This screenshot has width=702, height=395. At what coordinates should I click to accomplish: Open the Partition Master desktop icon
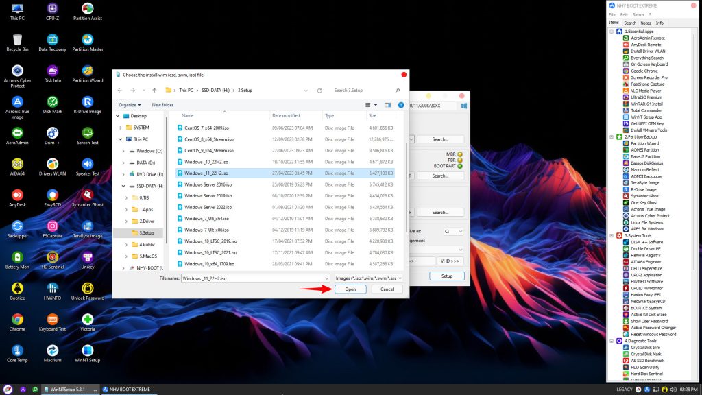pyautogui.click(x=88, y=43)
